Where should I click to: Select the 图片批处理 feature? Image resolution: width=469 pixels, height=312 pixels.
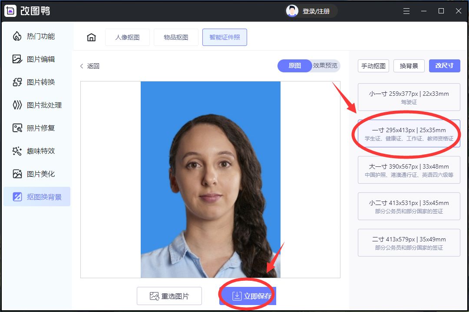[x=37, y=105]
